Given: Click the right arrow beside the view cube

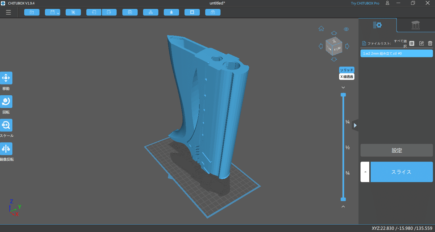Looking at the screenshot, I should [347, 46].
